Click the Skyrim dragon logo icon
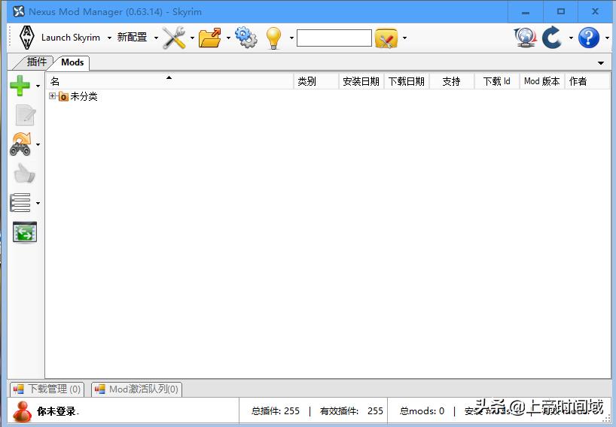Screen dimensions: 616x427 26,38
